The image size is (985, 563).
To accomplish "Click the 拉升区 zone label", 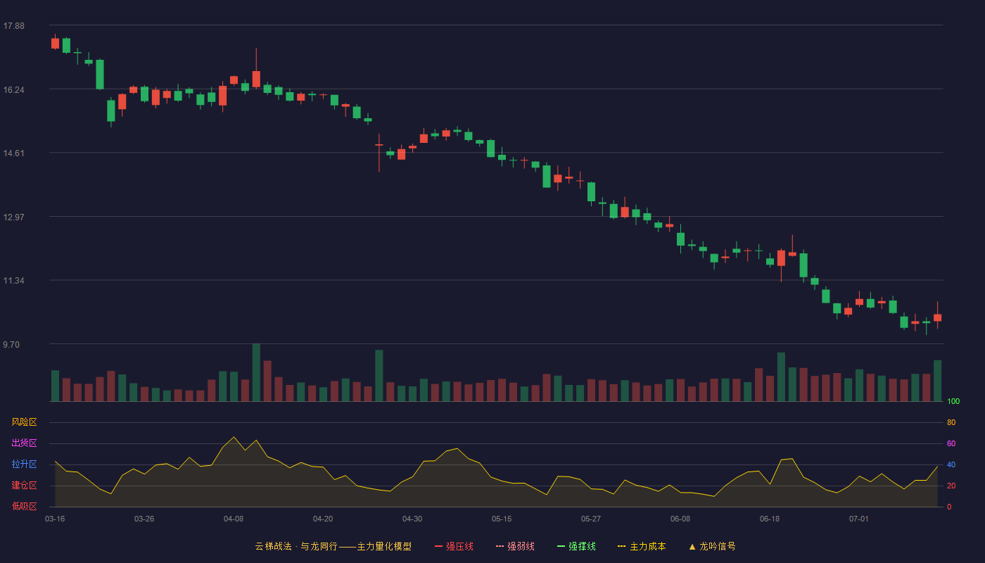I will (x=24, y=464).
